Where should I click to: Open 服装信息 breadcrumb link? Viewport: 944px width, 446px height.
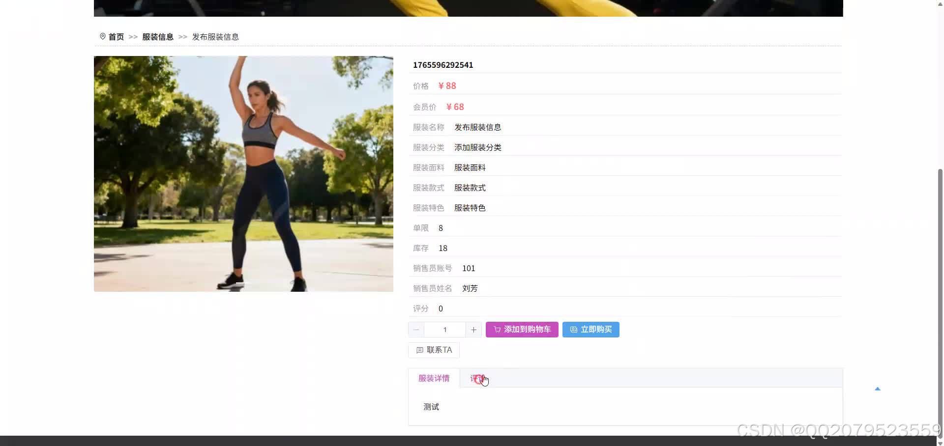point(158,37)
